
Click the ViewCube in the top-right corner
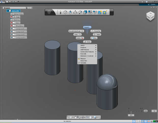(x=150, y=16)
